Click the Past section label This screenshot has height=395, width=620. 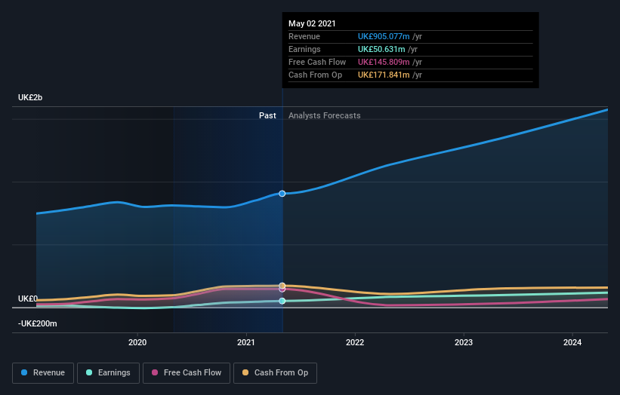(x=267, y=115)
